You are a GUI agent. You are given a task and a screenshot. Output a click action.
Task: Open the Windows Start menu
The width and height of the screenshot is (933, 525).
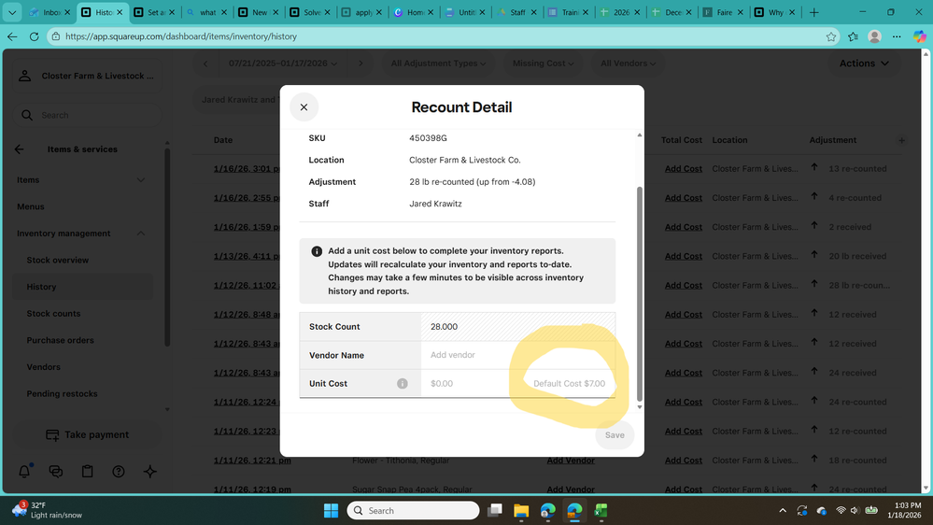point(331,511)
